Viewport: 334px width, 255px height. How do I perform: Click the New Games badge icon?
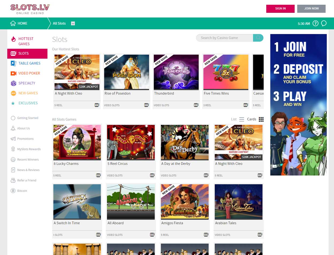[x=13, y=93]
